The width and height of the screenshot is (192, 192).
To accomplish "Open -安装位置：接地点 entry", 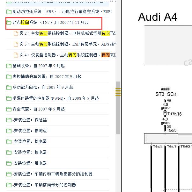I will [x=30, y=131].
